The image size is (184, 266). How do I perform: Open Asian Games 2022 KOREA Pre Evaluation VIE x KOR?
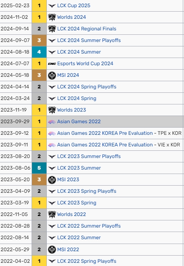[x=118, y=145]
